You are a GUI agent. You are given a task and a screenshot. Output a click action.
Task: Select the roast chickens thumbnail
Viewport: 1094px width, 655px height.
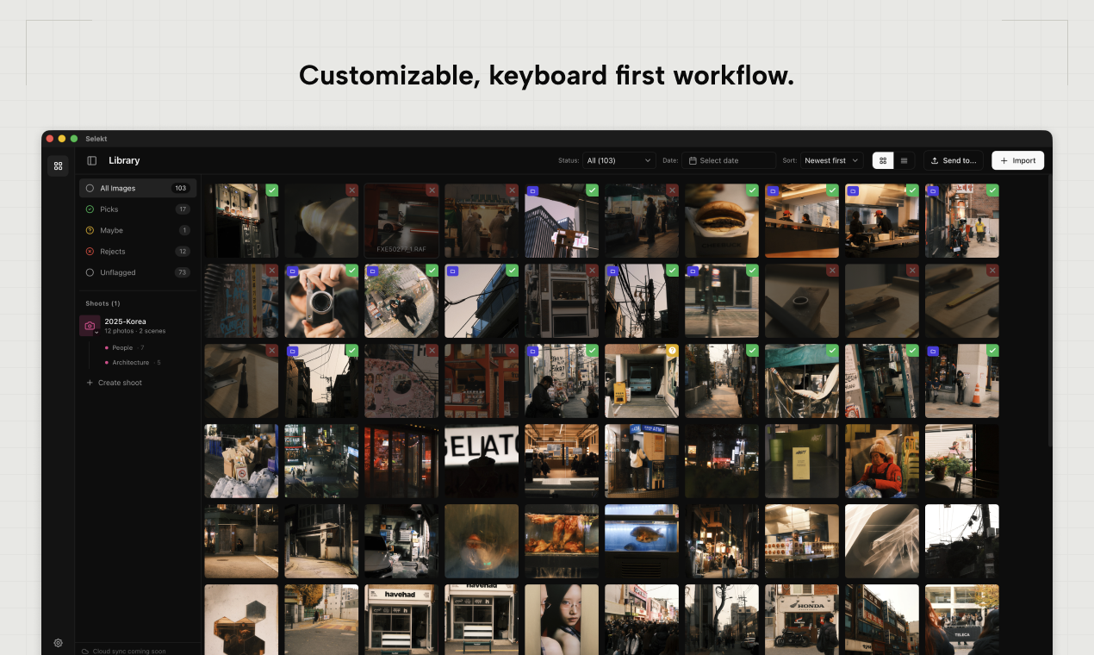click(x=562, y=541)
